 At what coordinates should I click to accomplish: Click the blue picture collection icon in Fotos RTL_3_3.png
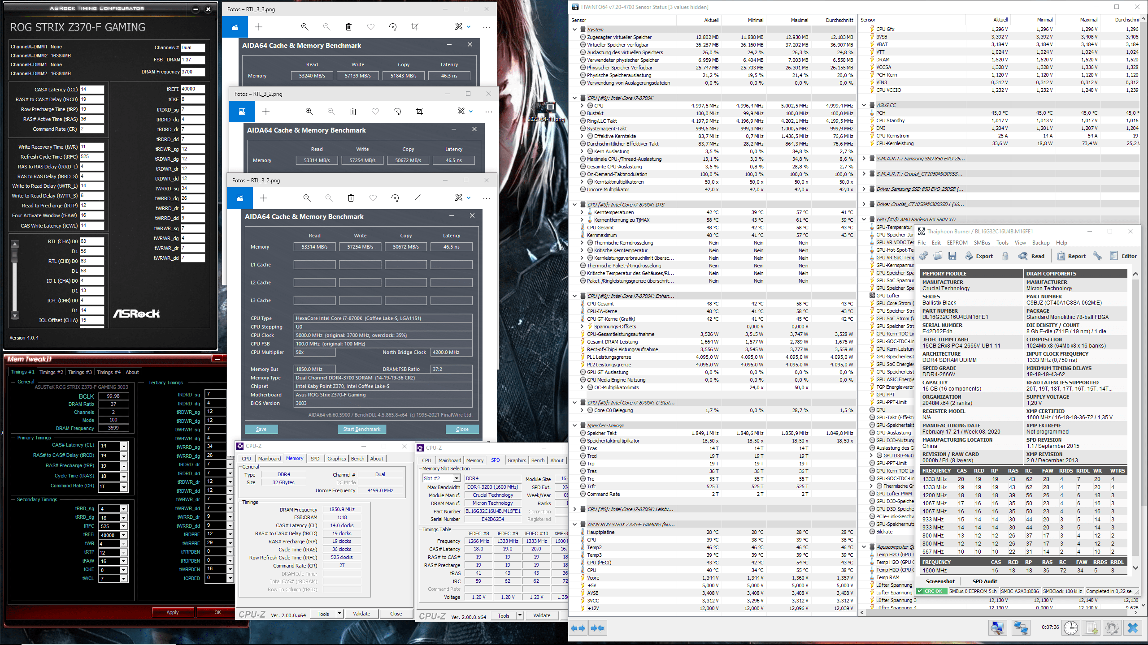(x=235, y=27)
